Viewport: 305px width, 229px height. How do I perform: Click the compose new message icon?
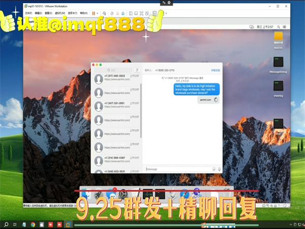(x=137, y=70)
